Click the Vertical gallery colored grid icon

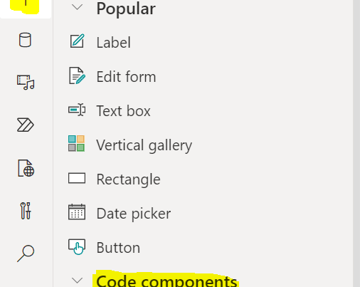pos(76,143)
